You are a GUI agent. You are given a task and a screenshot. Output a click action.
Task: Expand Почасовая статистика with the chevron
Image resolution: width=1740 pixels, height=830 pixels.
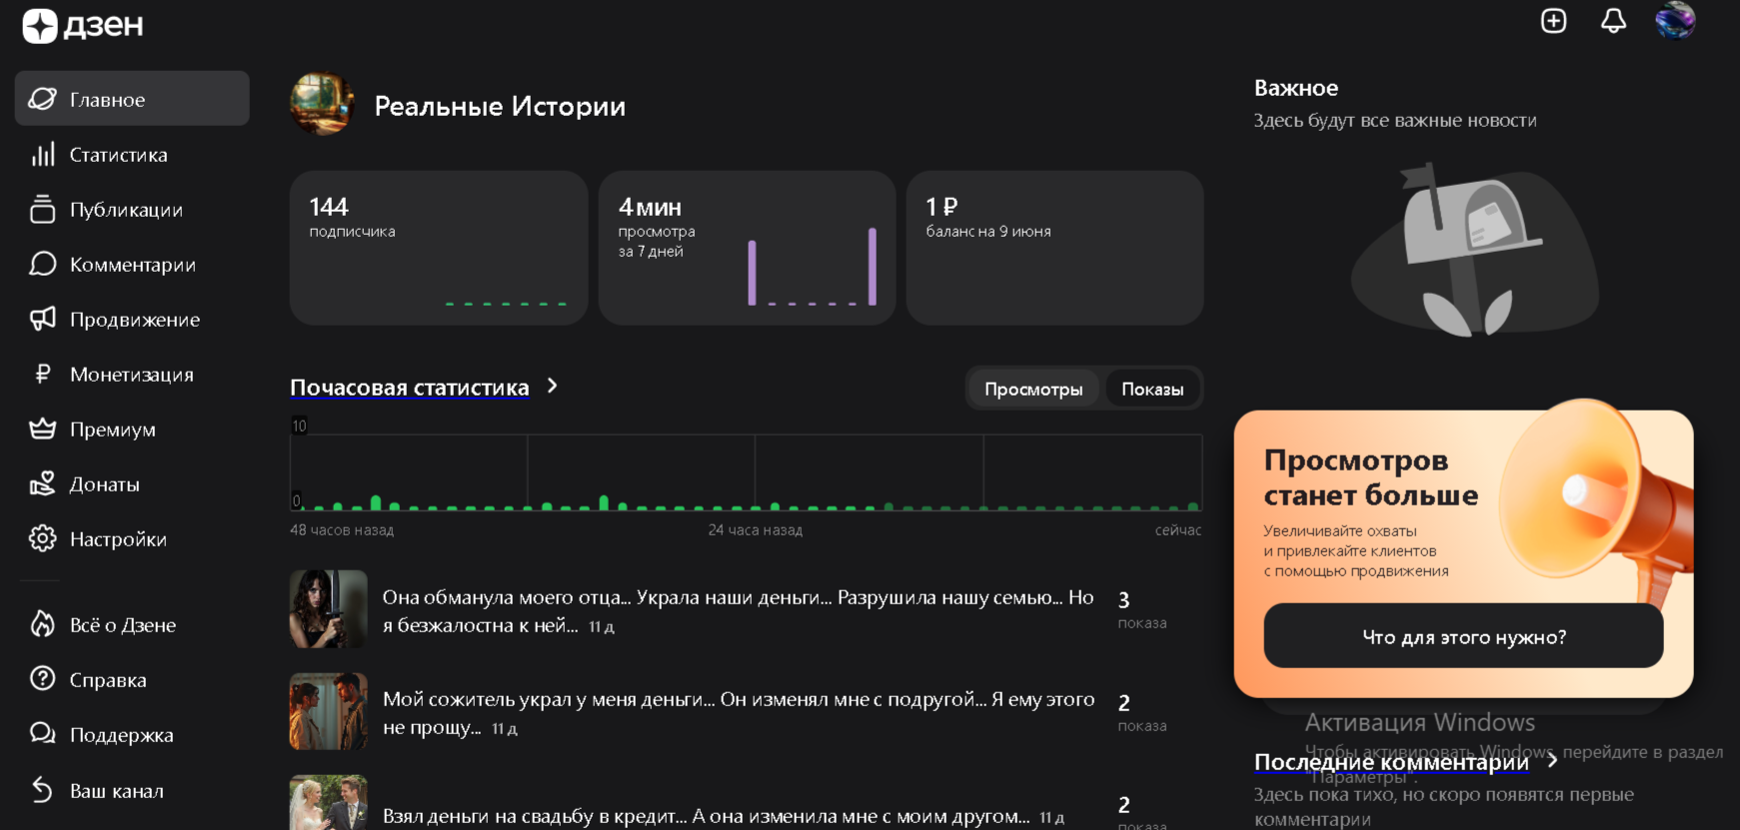pos(553,387)
